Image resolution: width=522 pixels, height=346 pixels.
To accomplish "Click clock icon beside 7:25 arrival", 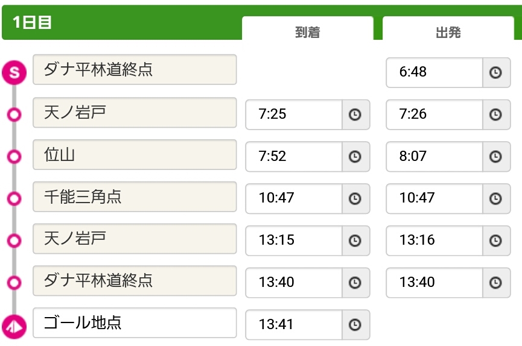I will [355, 115].
